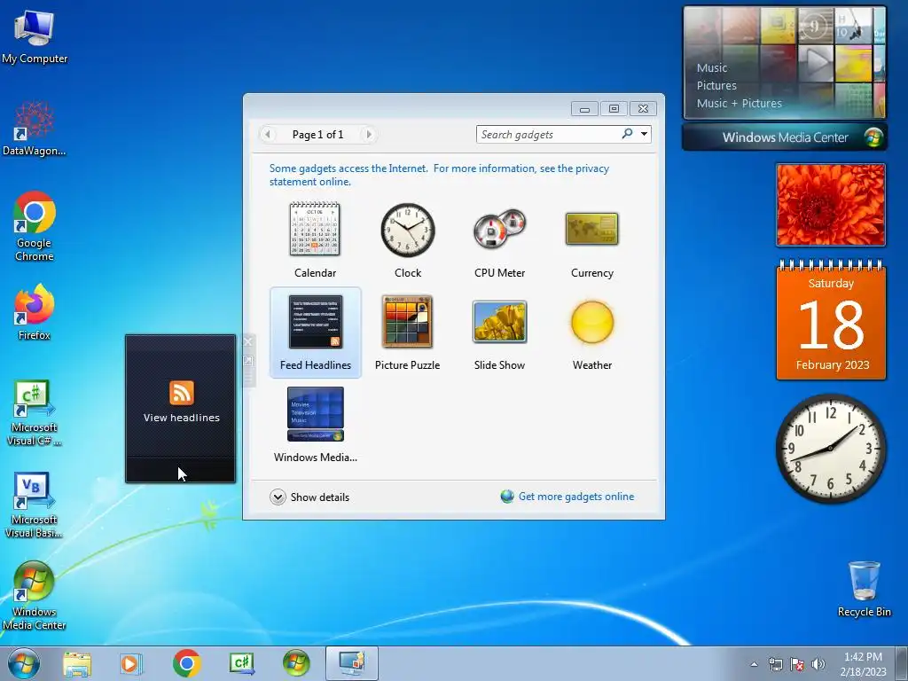Image resolution: width=908 pixels, height=681 pixels.
Task: Select the CPU Meter gadget
Action: [500, 239]
